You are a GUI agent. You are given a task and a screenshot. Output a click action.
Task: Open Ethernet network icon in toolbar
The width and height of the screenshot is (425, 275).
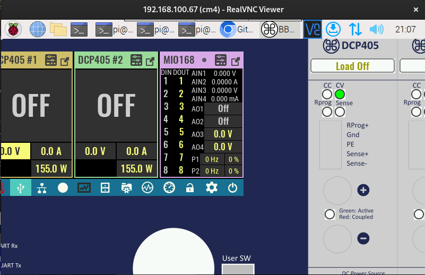pos(41,187)
